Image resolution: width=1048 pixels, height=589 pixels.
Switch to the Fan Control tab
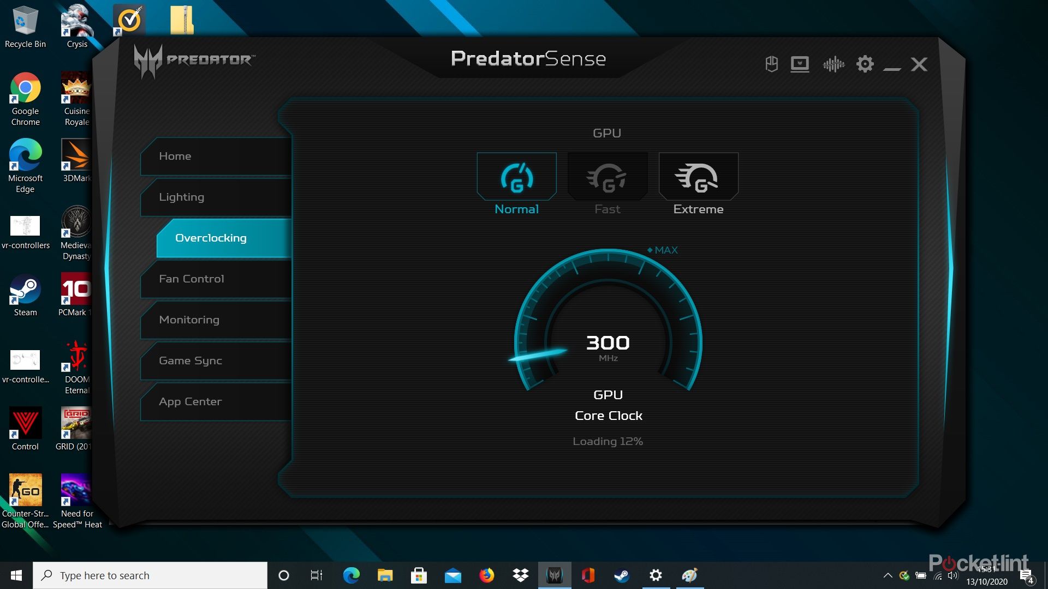coord(190,279)
